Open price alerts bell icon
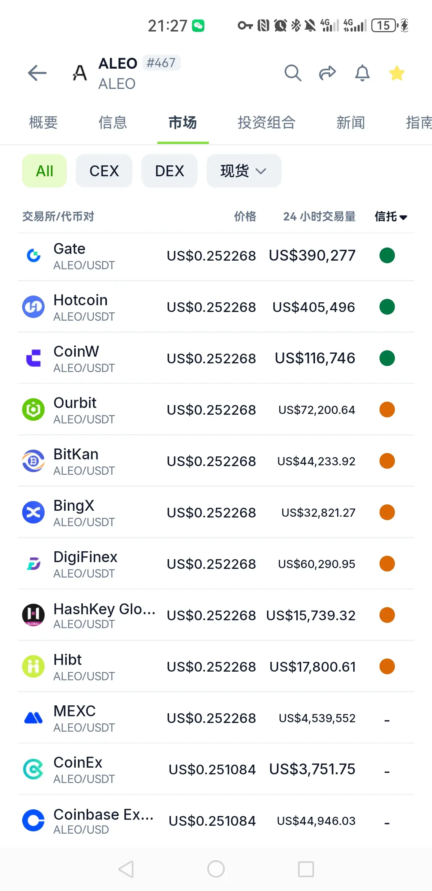Image resolution: width=432 pixels, height=891 pixels. point(362,73)
